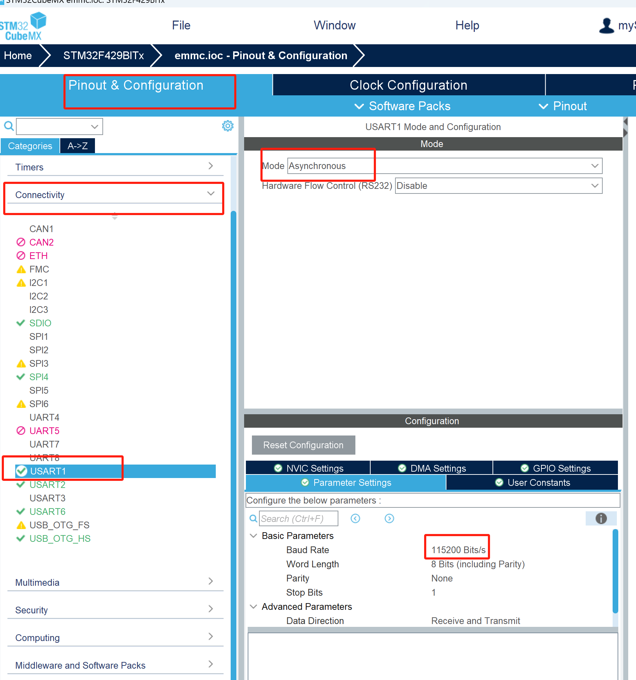Click the USART6 green checkmark icon
Image resolution: width=636 pixels, height=680 pixels.
(21, 511)
